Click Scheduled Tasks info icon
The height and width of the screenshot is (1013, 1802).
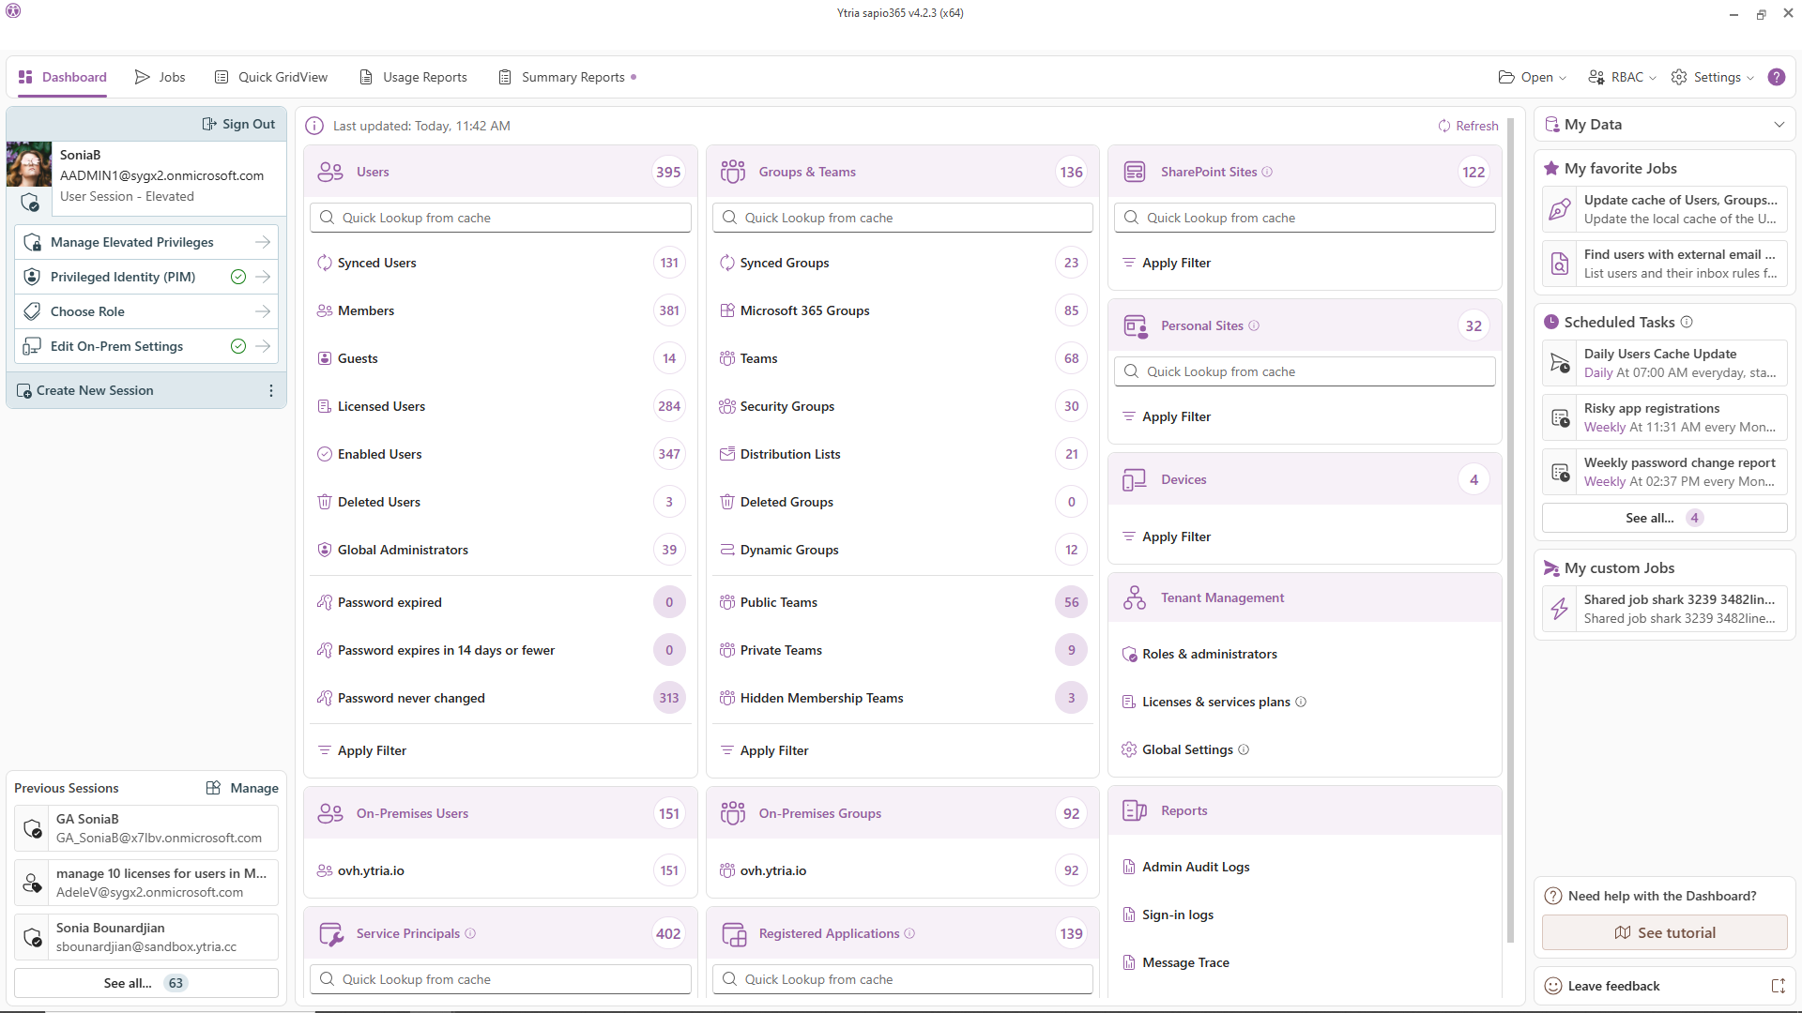1687,322
